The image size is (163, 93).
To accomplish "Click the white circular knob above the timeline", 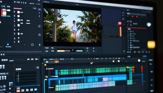I will point(139,60).
